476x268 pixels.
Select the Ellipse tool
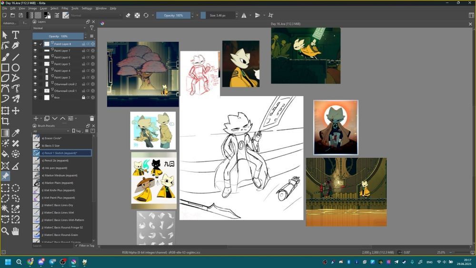coord(16,68)
